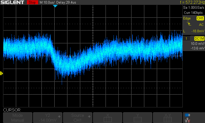Click the channel 1 ground level marker
Image resolution: width=205 pixels, height=123 pixels.
coord(1,73)
